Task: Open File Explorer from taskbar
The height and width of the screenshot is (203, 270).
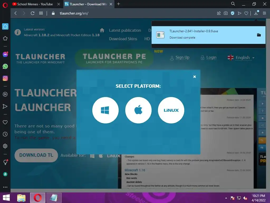Action: click(x=21, y=198)
